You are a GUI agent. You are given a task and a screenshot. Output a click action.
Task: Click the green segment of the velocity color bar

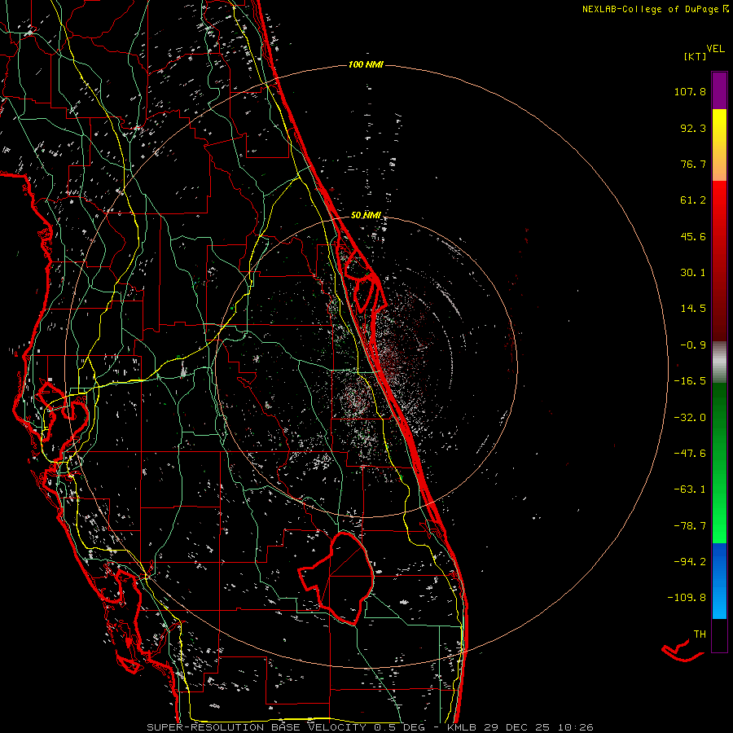click(719, 463)
